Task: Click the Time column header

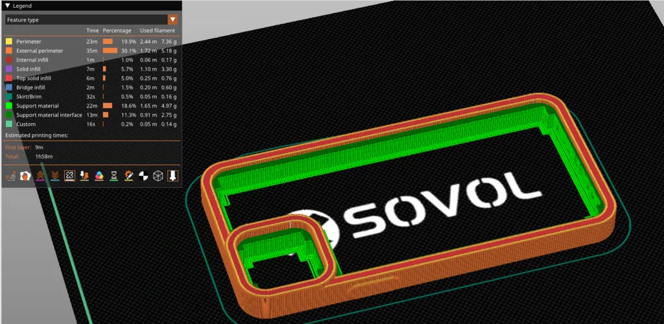Action: pyautogui.click(x=92, y=30)
